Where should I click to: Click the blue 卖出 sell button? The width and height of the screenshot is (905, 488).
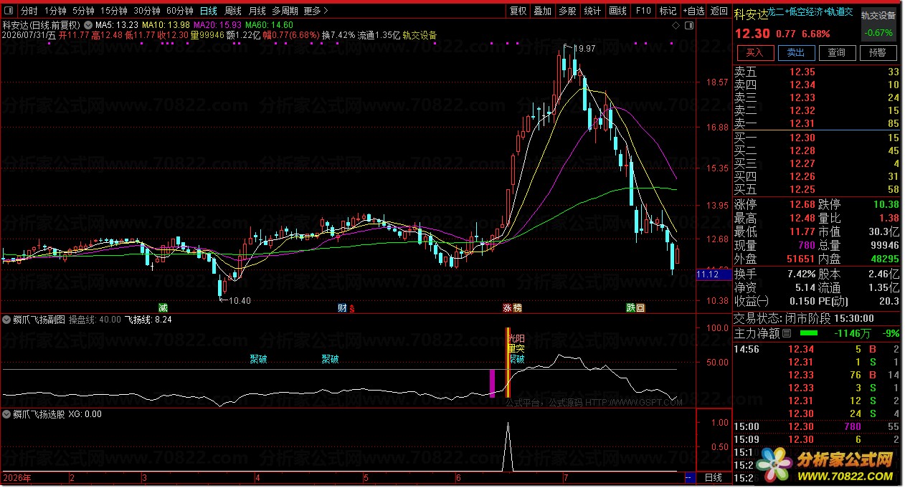796,53
